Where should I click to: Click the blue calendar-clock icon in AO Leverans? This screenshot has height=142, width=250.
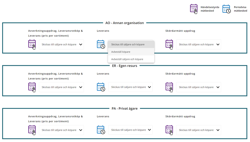101,44
